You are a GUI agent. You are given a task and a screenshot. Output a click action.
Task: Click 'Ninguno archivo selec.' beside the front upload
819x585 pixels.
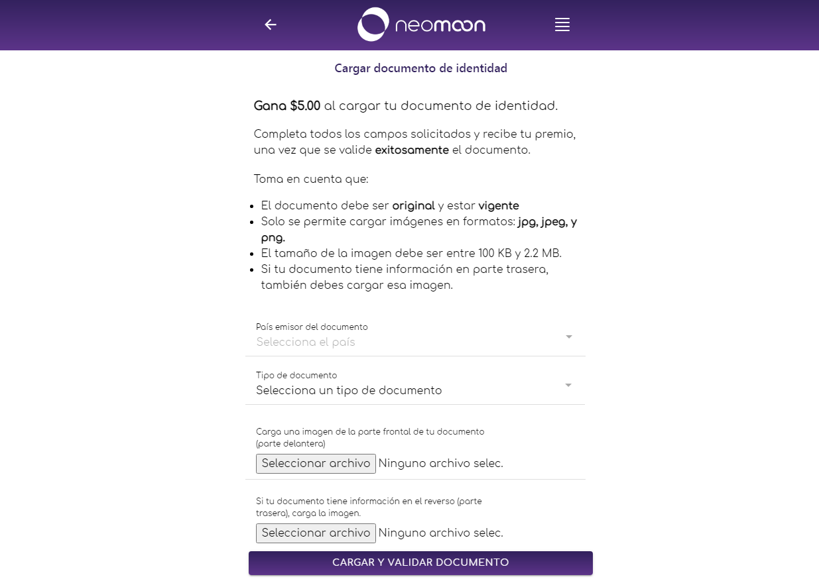point(441,463)
